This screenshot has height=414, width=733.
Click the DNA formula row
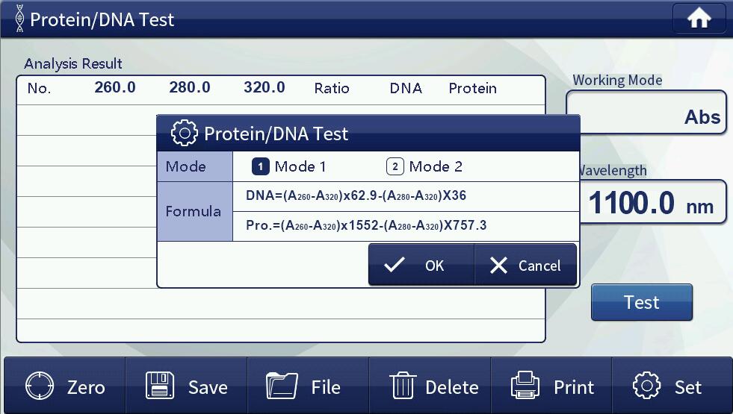[405, 196]
